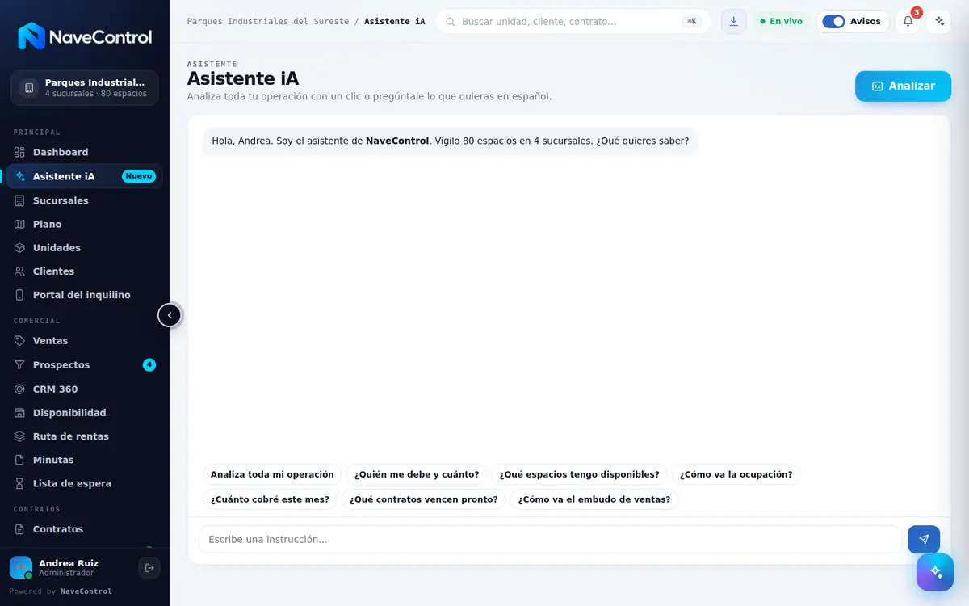The image size is (969, 606).
Task: Click Andrea Ruiz user avatar
Action: [21, 568]
